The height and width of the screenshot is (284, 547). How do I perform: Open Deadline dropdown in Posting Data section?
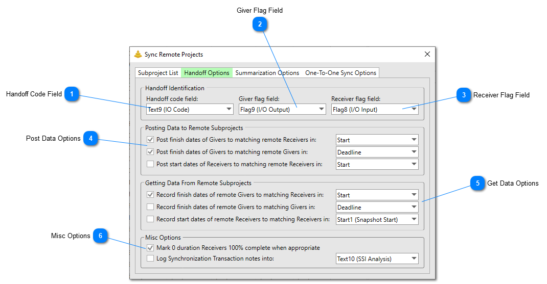[377, 152]
